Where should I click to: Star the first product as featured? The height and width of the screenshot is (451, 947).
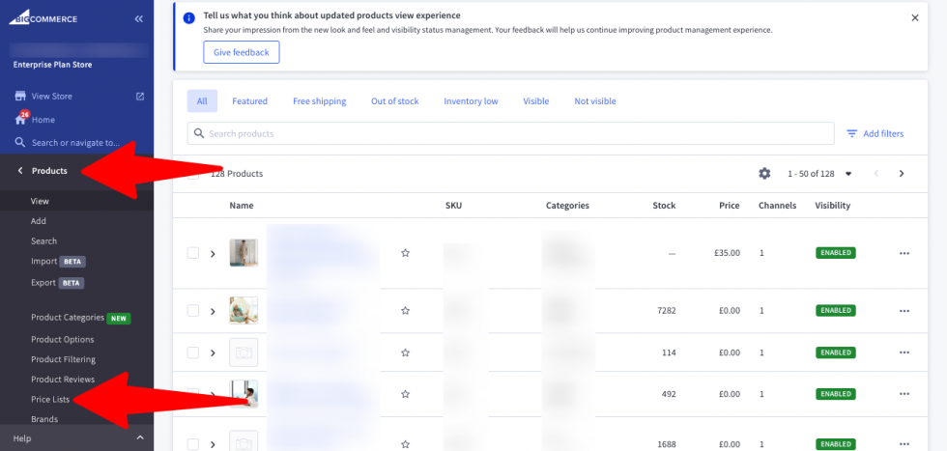[x=406, y=253]
